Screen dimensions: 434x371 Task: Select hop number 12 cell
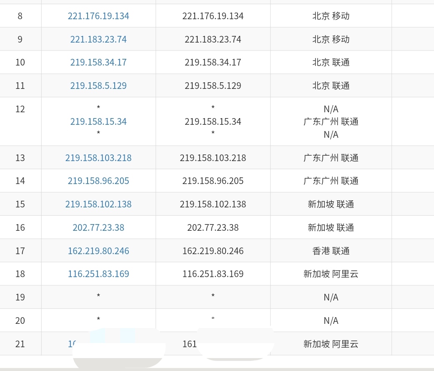tap(20, 109)
